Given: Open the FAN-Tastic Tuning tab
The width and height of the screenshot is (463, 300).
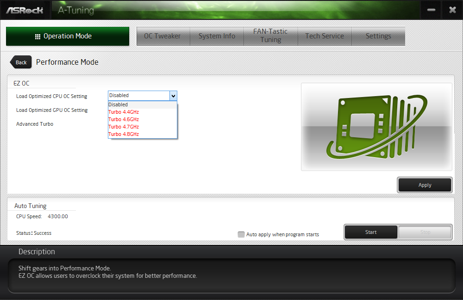Looking at the screenshot, I should pos(270,36).
